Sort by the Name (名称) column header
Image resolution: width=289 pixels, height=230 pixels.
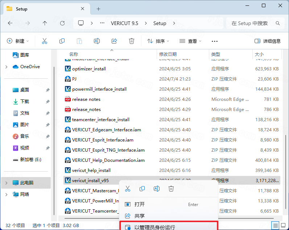click(74, 54)
